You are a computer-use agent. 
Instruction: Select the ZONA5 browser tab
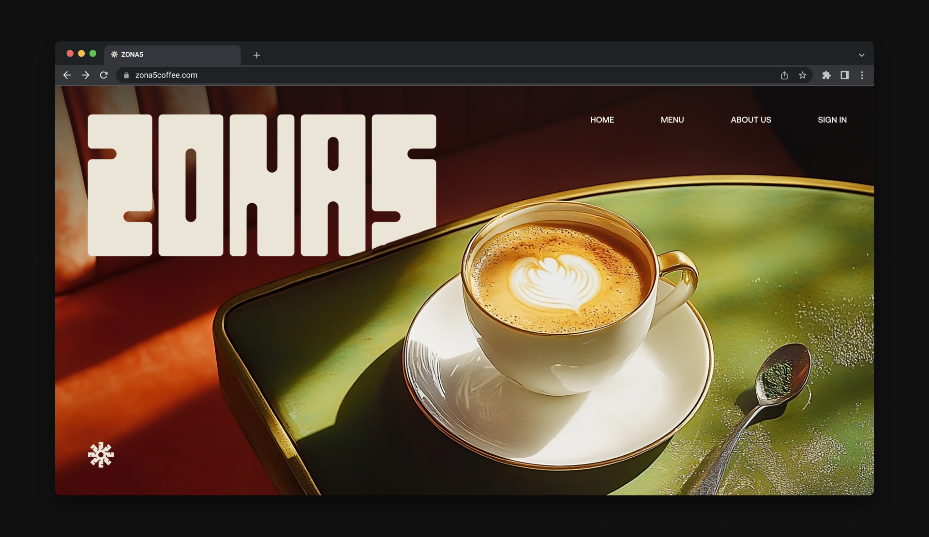[x=172, y=55]
